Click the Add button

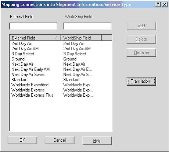(x=141, y=26)
